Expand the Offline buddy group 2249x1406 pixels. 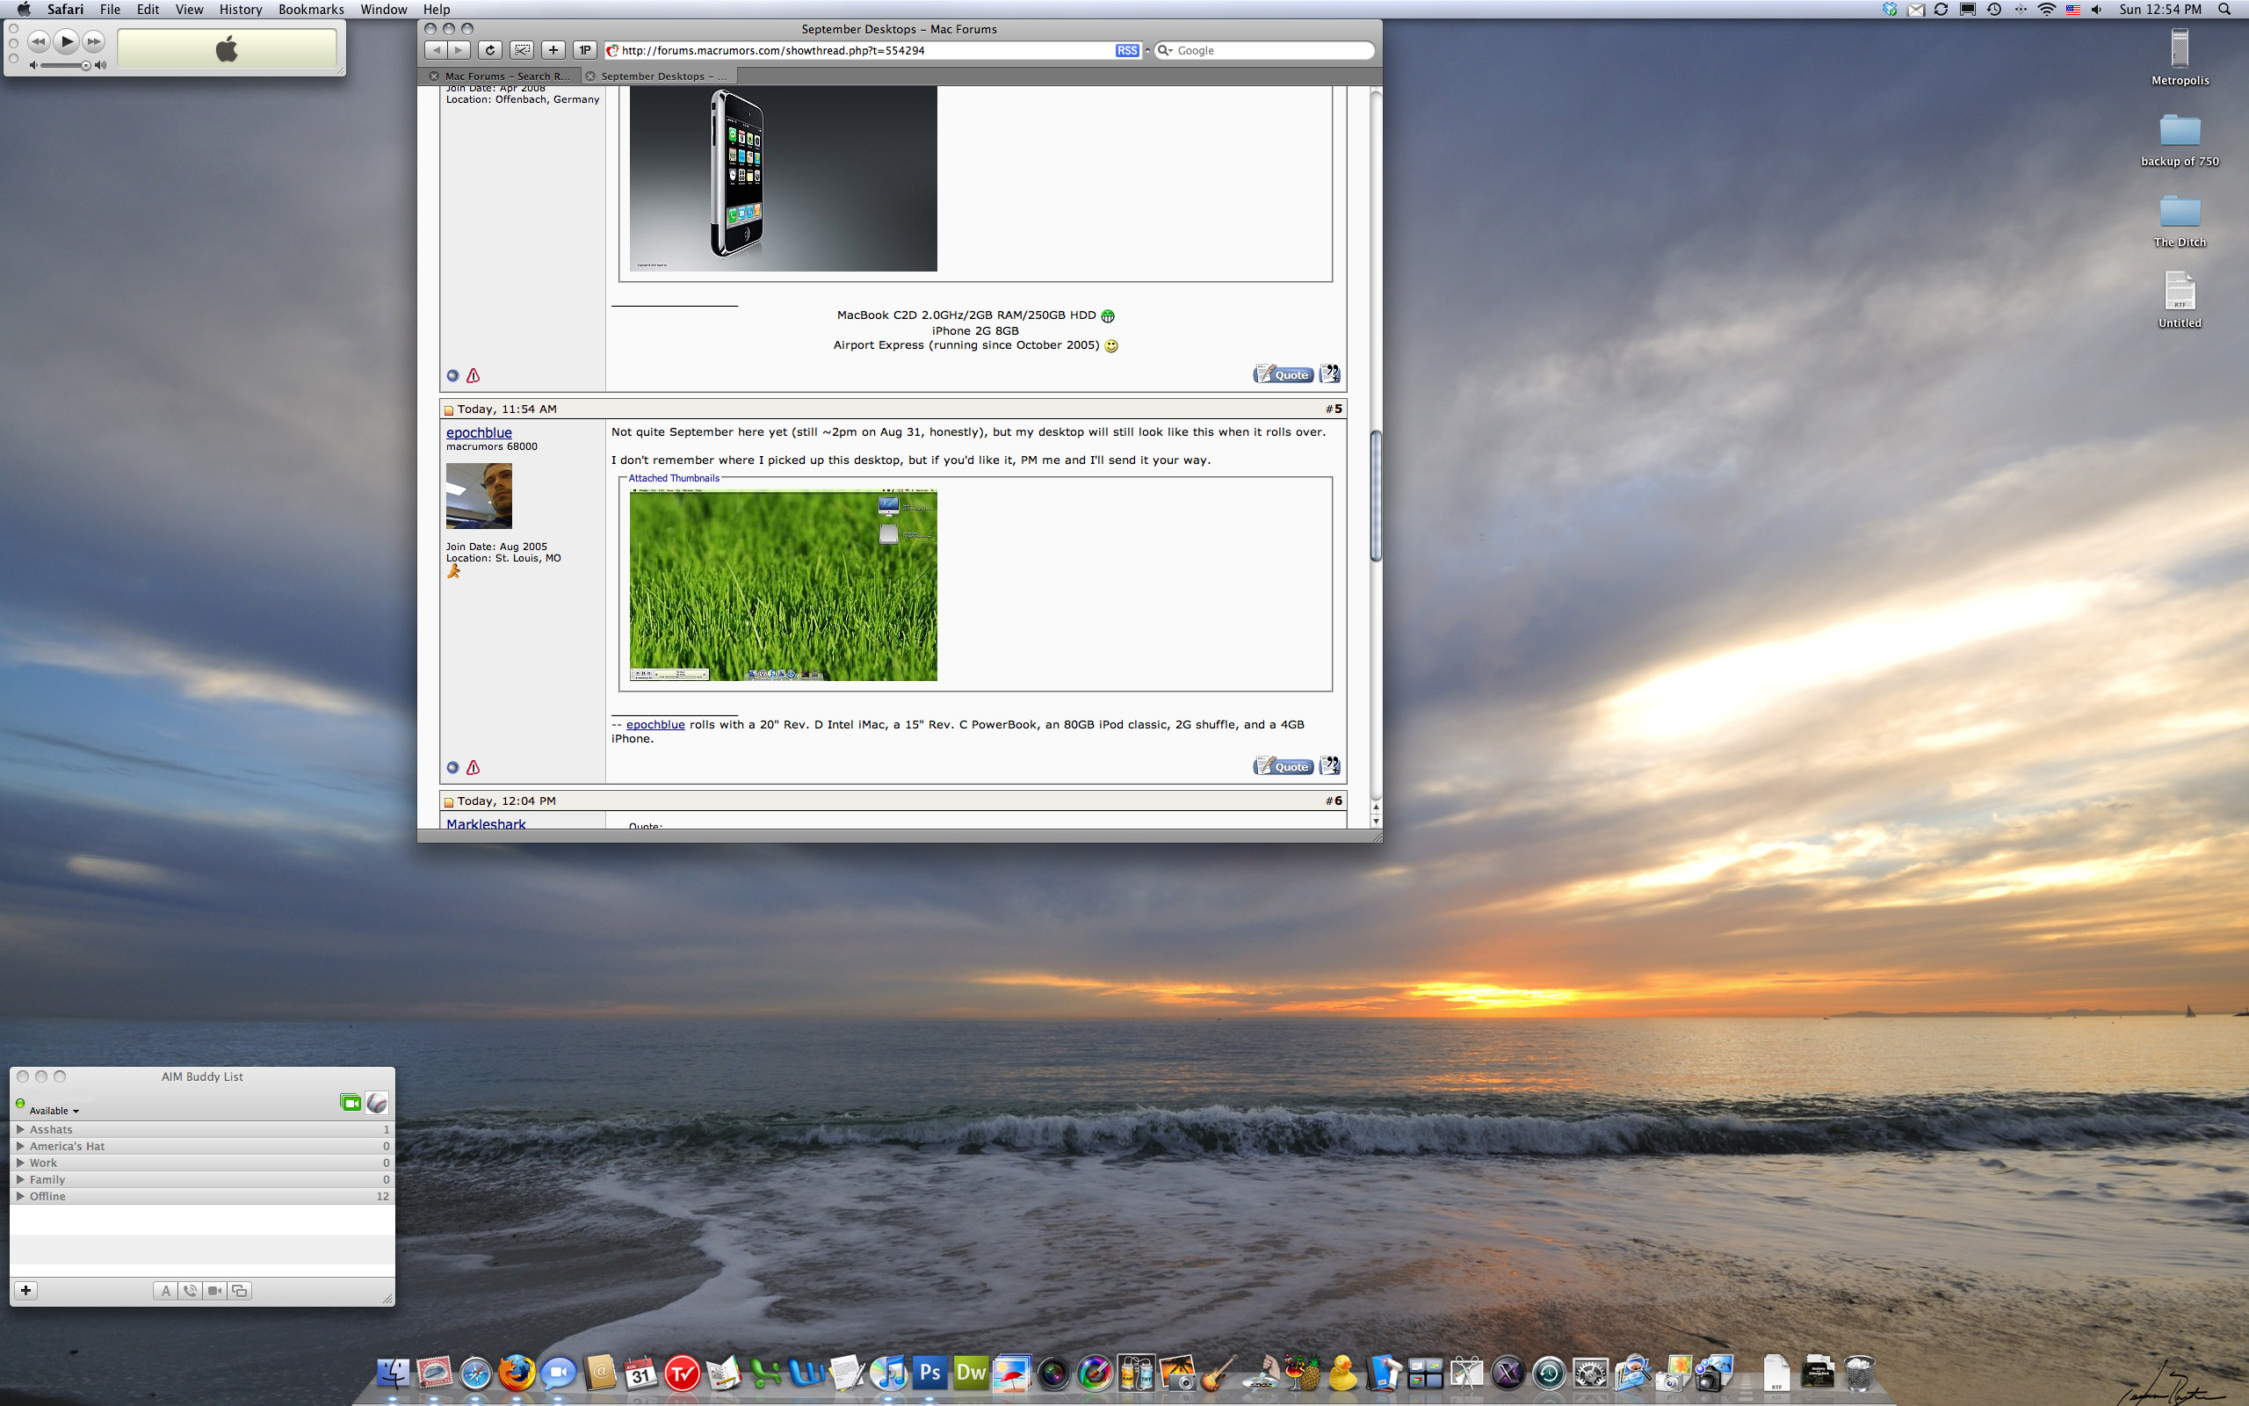[20, 1196]
